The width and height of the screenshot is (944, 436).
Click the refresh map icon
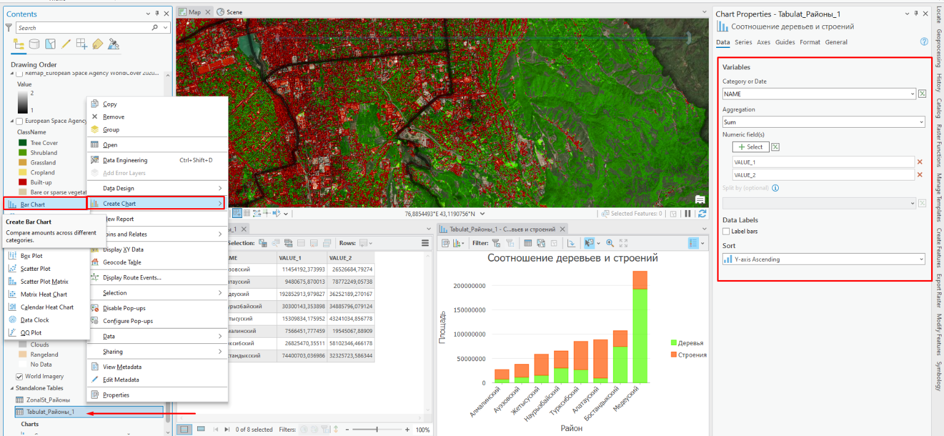tap(702, 214)
